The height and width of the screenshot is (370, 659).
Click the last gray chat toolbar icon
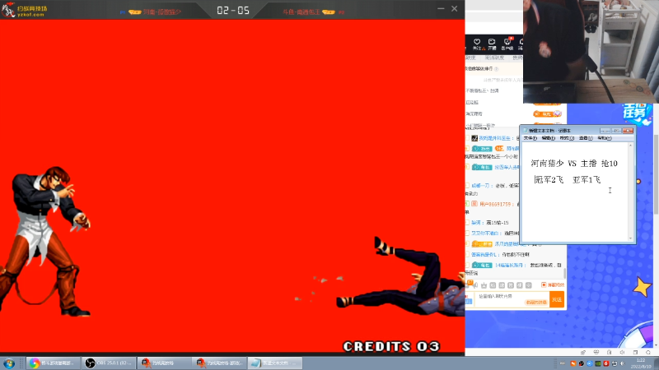pos(529,285)
